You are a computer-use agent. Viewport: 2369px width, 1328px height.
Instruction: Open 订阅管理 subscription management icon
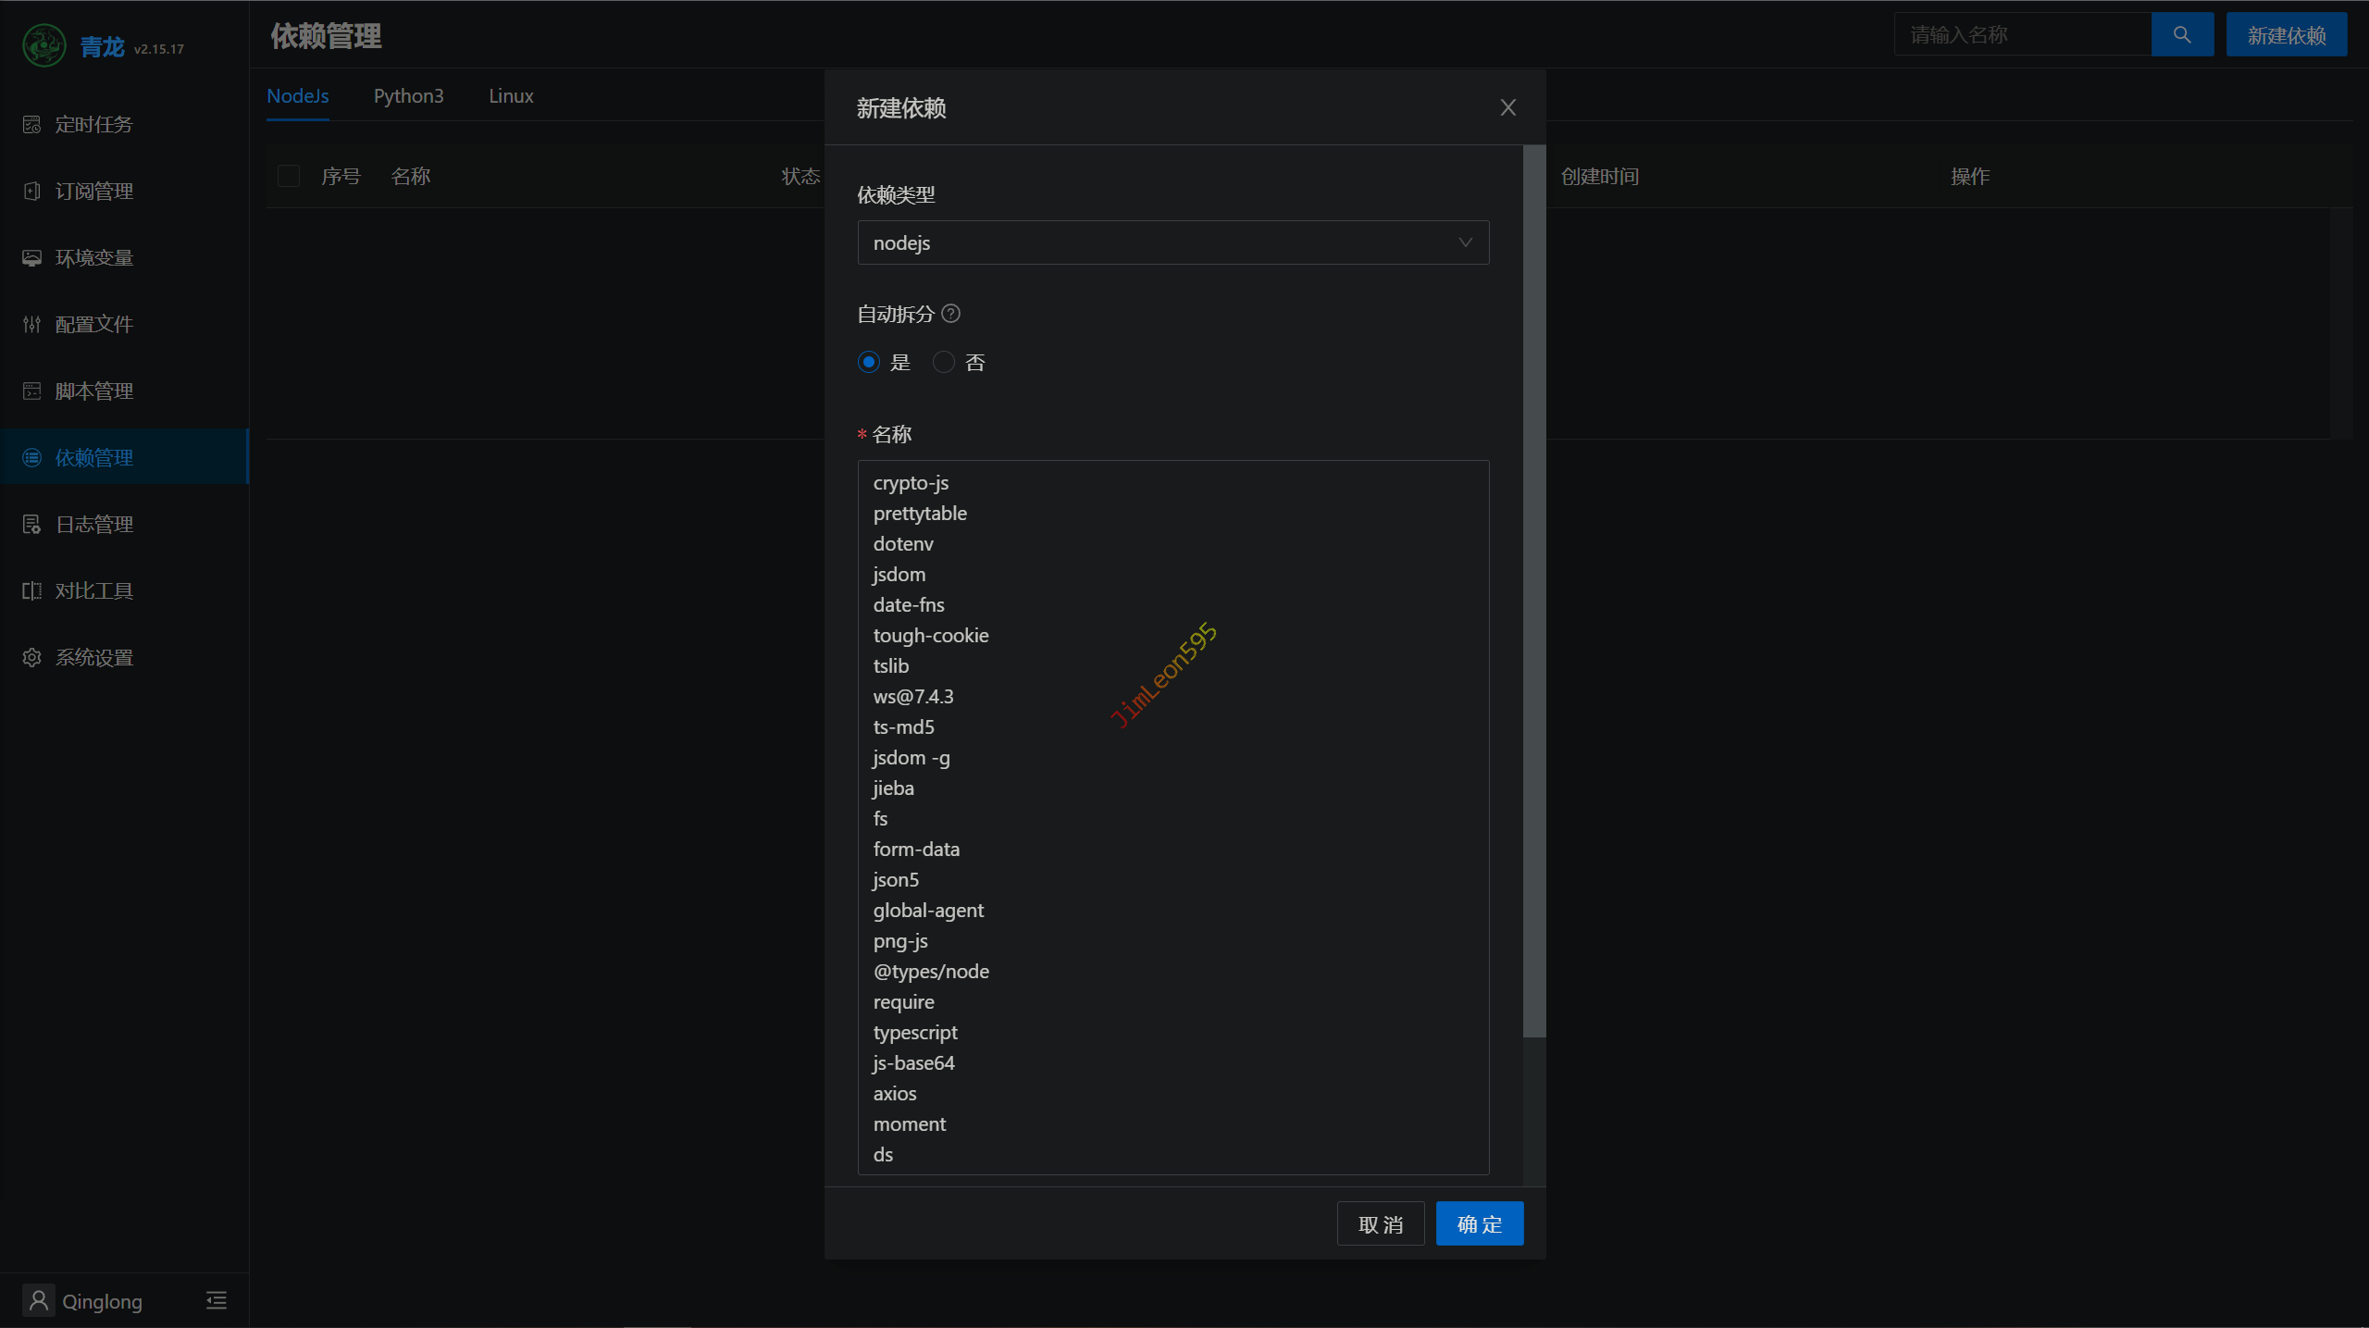pyautogui.click(x=32, y=192)
